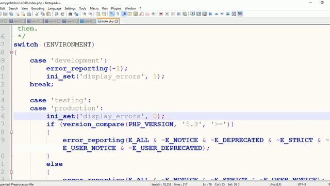This screenshot has width=330, height=186.
Task: Redo the last undone edit
Action: point(62,14)
